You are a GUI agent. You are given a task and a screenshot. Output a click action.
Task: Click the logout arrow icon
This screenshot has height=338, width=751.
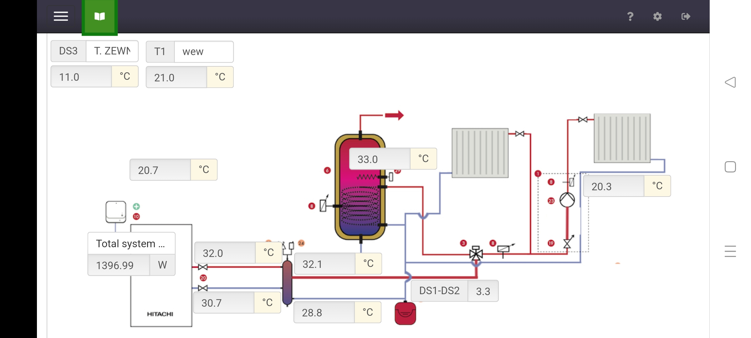686,16
